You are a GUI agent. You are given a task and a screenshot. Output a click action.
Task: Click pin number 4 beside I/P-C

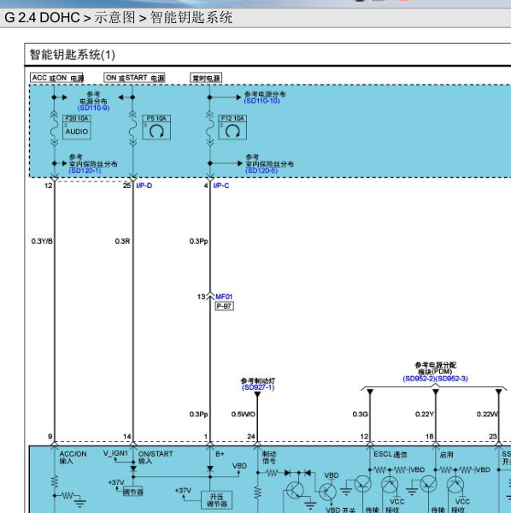coord(206,186)
